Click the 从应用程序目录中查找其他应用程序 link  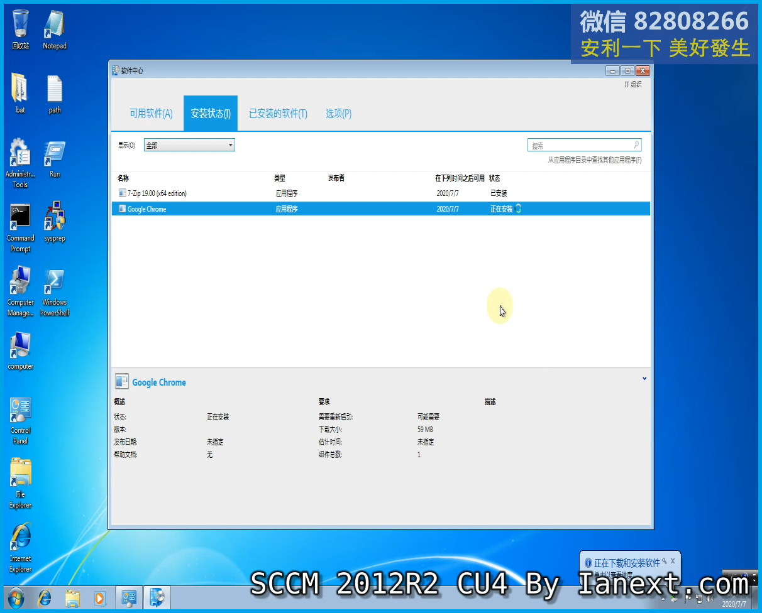595,160
